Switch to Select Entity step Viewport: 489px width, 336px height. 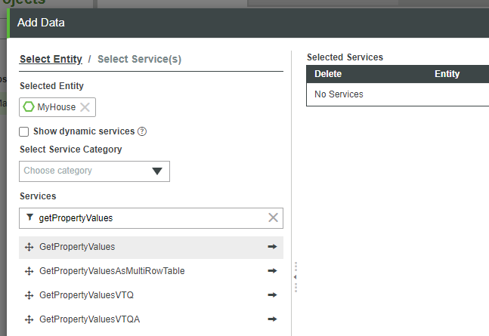[51, 59]
